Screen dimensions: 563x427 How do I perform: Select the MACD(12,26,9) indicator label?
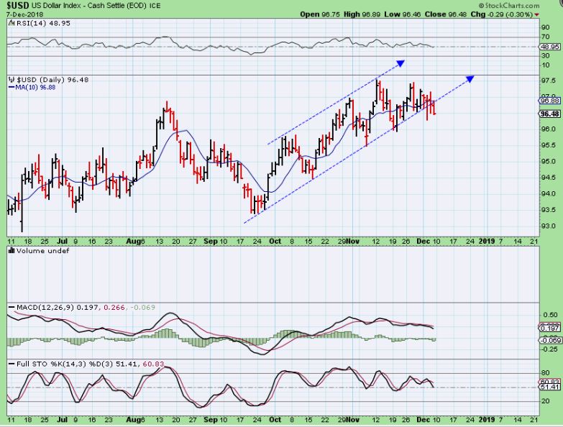point(45,308)
